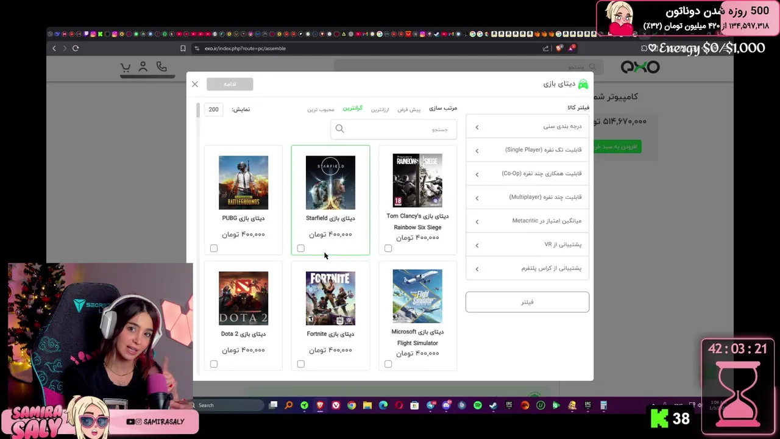Sort by محبوب ترین (most popular)

321,110
